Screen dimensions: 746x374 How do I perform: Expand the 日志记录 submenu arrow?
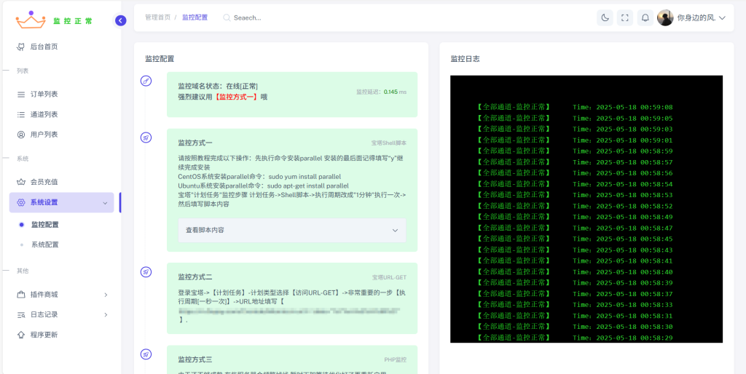pyautogui.click(x=106, y=314)
